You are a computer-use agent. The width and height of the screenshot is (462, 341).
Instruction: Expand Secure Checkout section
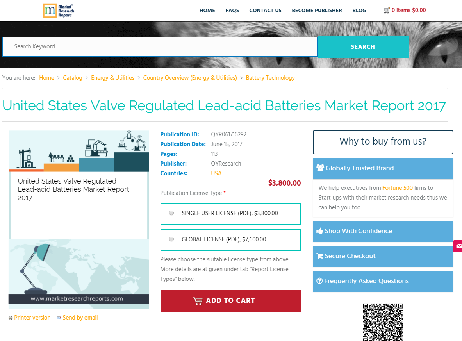[x=383, y=257]
